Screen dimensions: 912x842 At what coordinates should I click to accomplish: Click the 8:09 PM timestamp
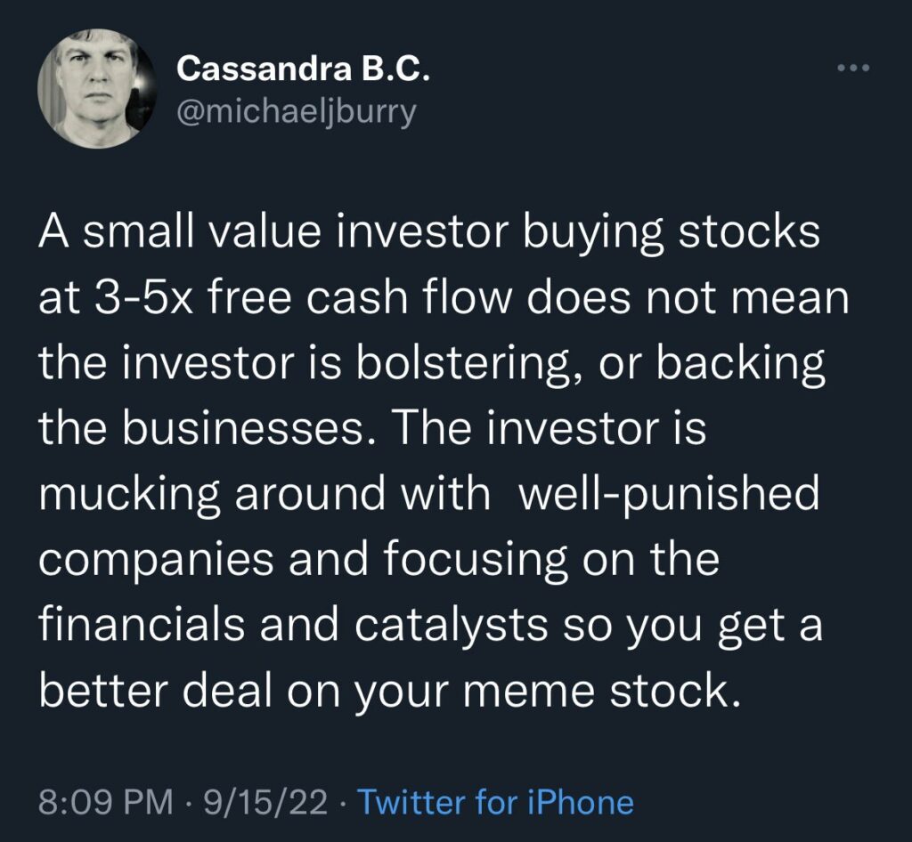(x=107, y=801)
